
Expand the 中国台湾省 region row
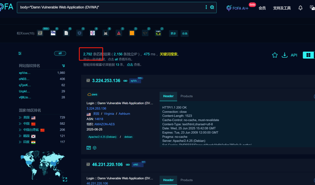[x=20, y=130]
